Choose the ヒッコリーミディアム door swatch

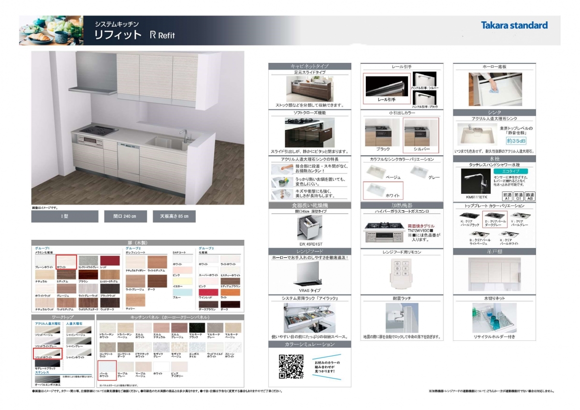coord(110,274)
